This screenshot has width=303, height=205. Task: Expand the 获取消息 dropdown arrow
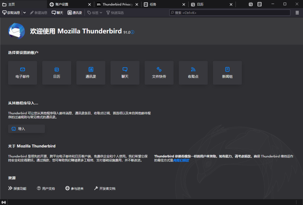coord(24,13)
